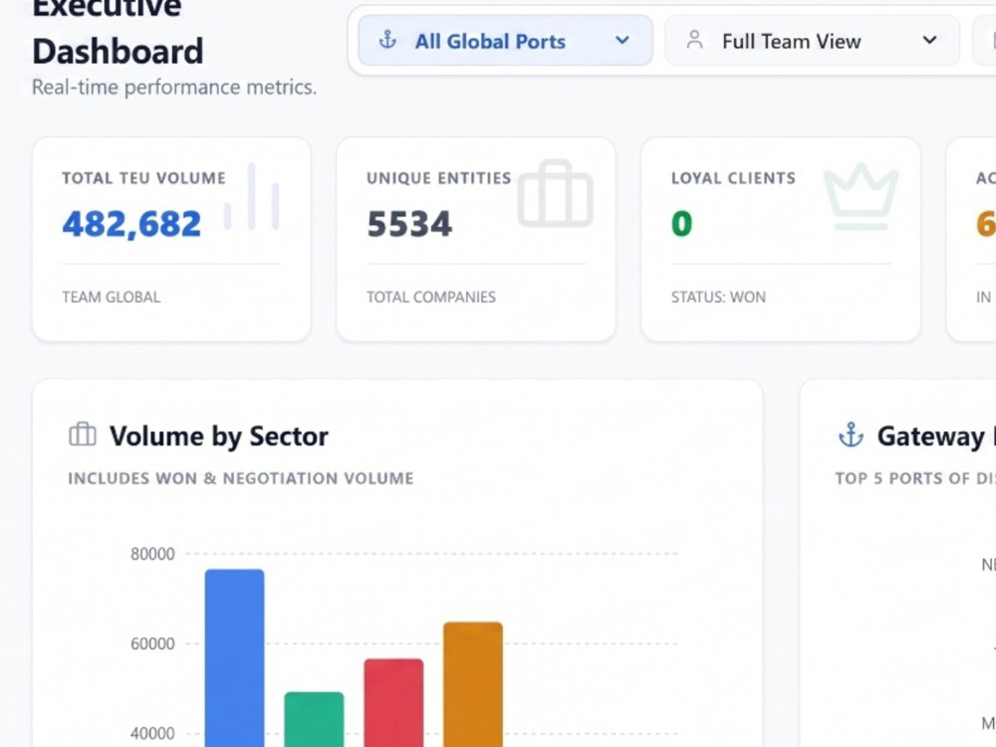Click the TOTAL COMPANIES caption
The image size is (996, 747).
(430, 297)
